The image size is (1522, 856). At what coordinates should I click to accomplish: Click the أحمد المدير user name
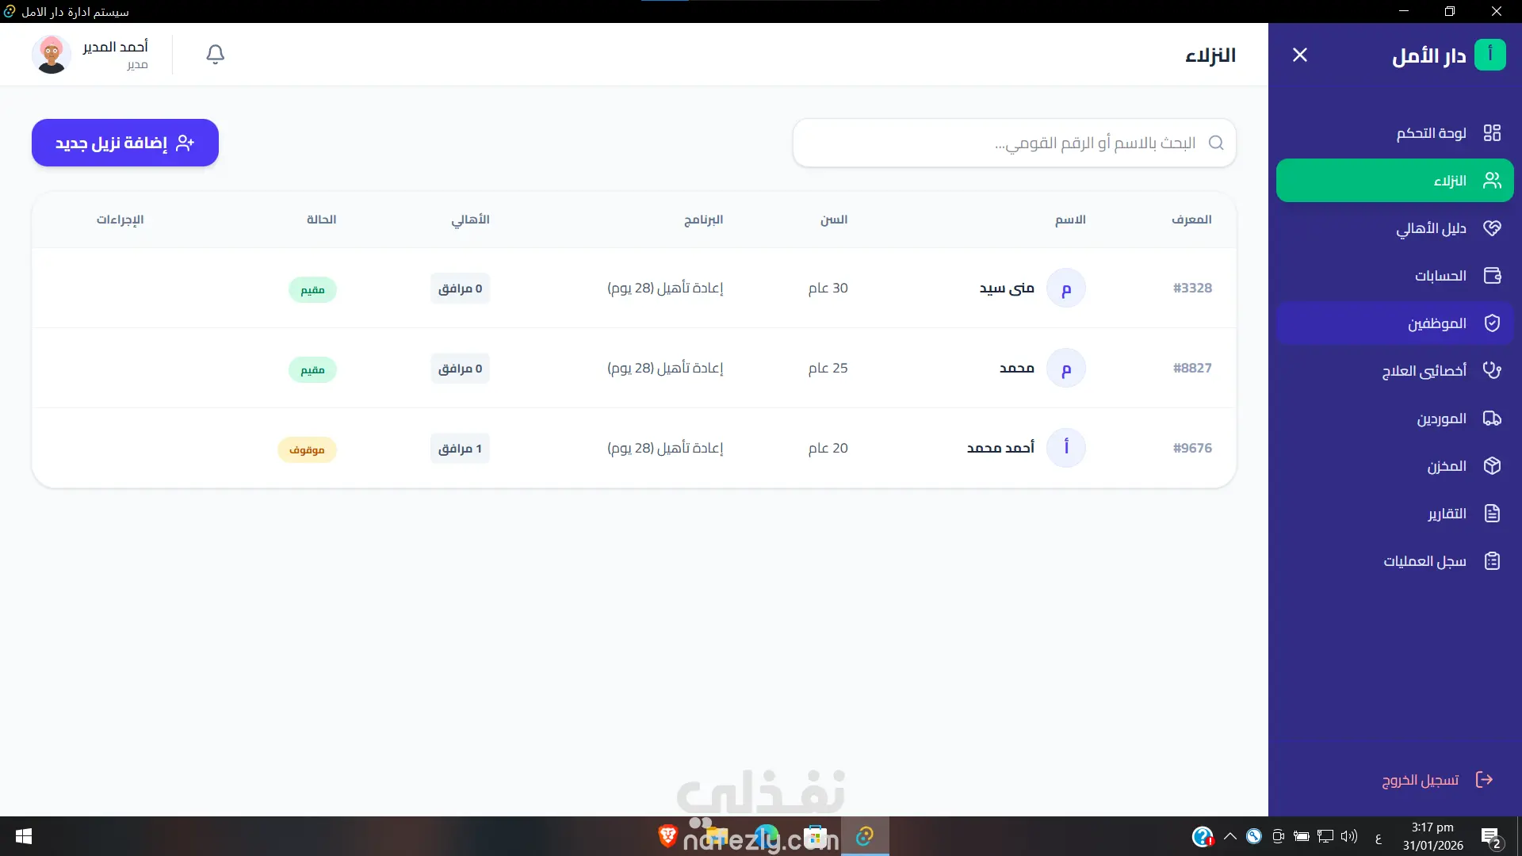pos(116,47)
